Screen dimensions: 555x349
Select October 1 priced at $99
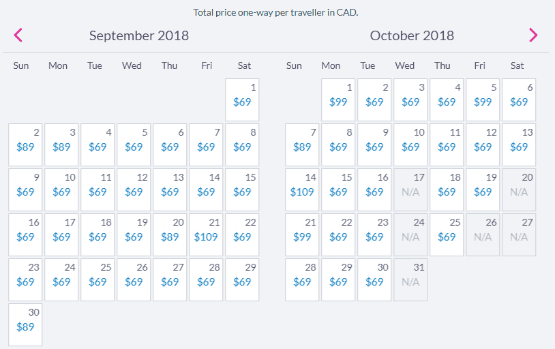[x=338, y=100]
